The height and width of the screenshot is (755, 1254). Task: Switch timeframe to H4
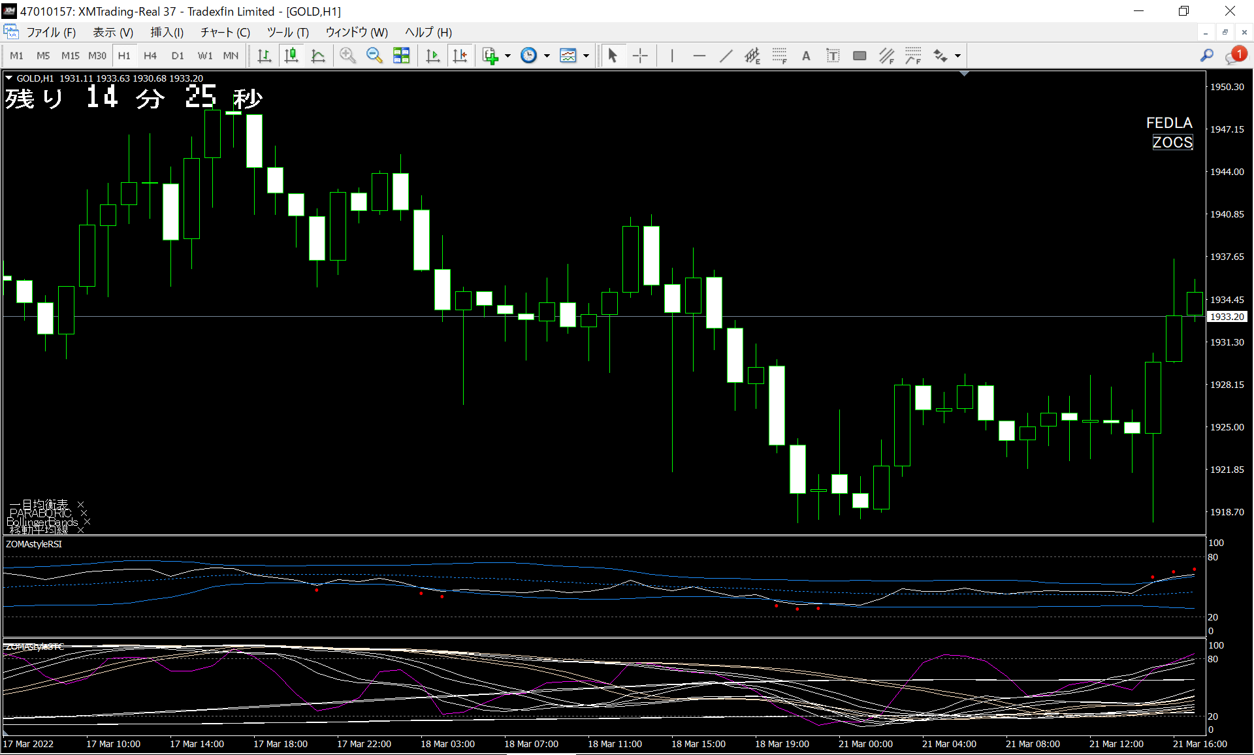coord(150,56)
